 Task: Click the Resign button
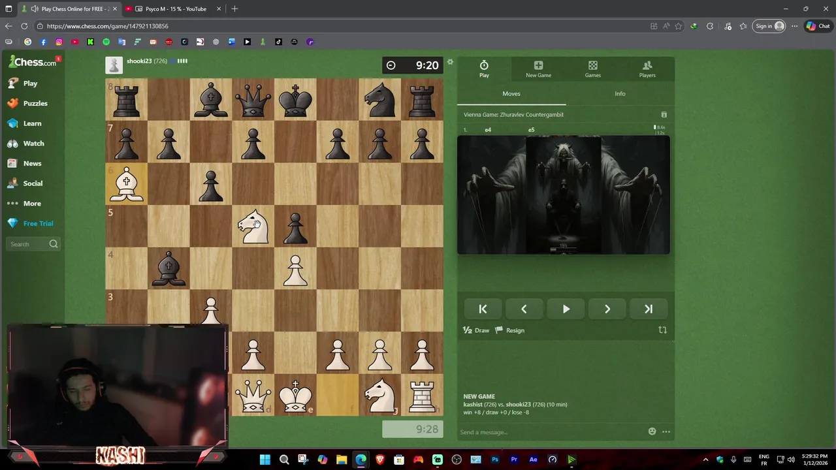(510, 330)
